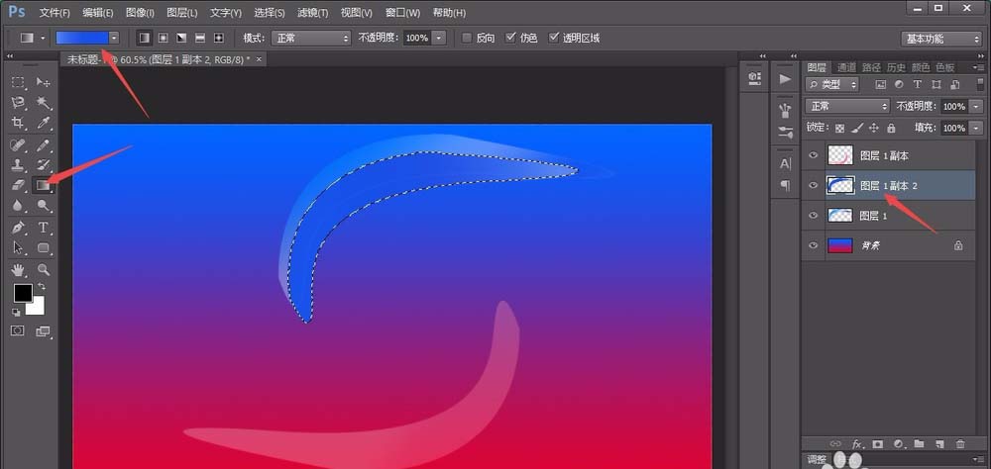Click the radial gradient style icon
Image resolution: width=991 pixels, height=469 pixels.
[163, 38]
